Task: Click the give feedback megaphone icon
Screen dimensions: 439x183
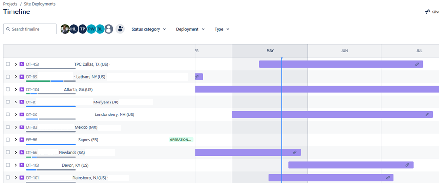Action: click(x=427, y=11)
